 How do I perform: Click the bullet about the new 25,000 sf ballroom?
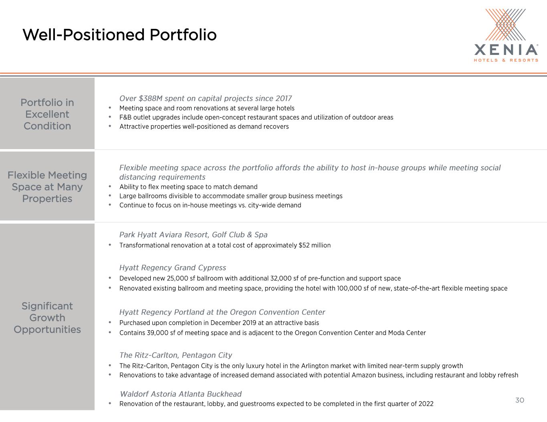[260, 279]
